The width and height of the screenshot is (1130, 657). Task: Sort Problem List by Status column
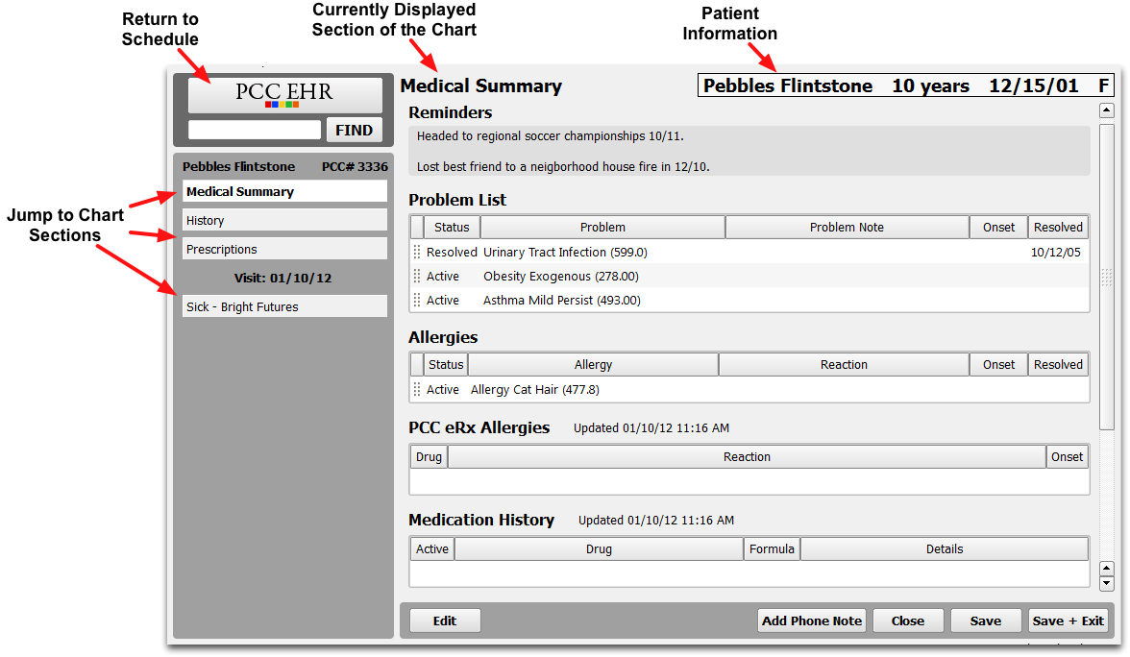(x=452, y=228)
